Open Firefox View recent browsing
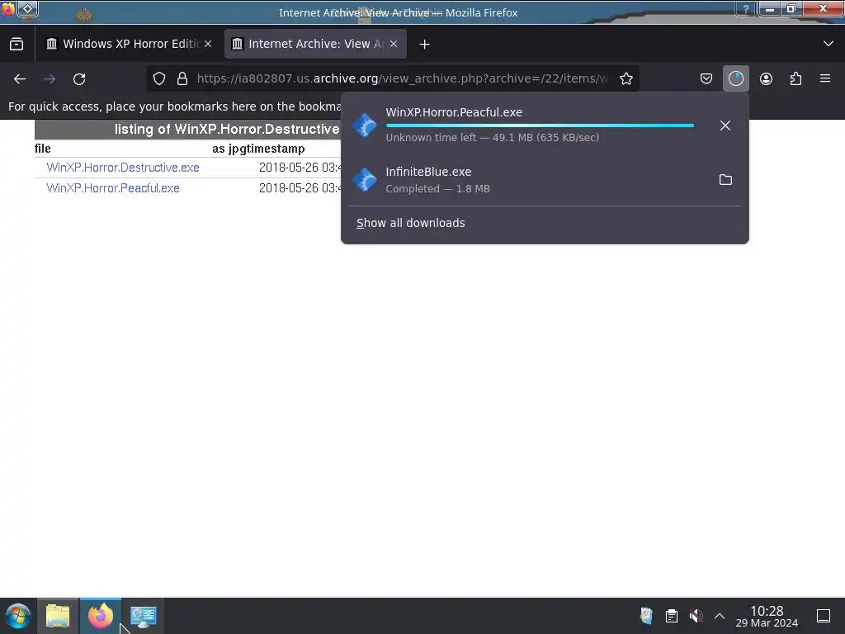845x634 pixels. tap(17, 44)
